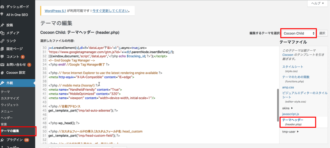330x148 pixels.
Task: Click the お問い合わせ envelope icon
Action: [x=2, y=64]
